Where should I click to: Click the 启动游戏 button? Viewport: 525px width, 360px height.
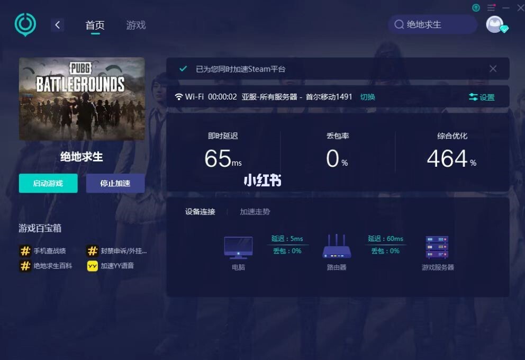pyautogui.click(x=48, y=183)
